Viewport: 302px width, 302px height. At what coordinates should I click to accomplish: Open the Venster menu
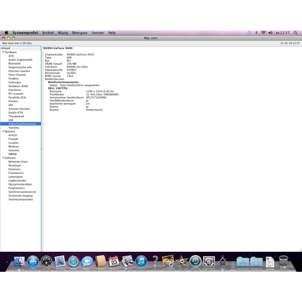pyautogui.click(x=98, y=32)
